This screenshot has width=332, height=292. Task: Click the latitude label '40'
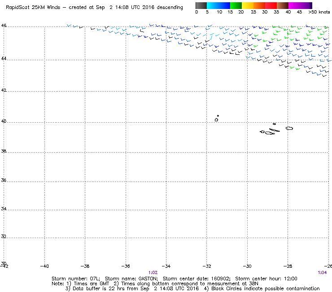click(x=4, y=121)
